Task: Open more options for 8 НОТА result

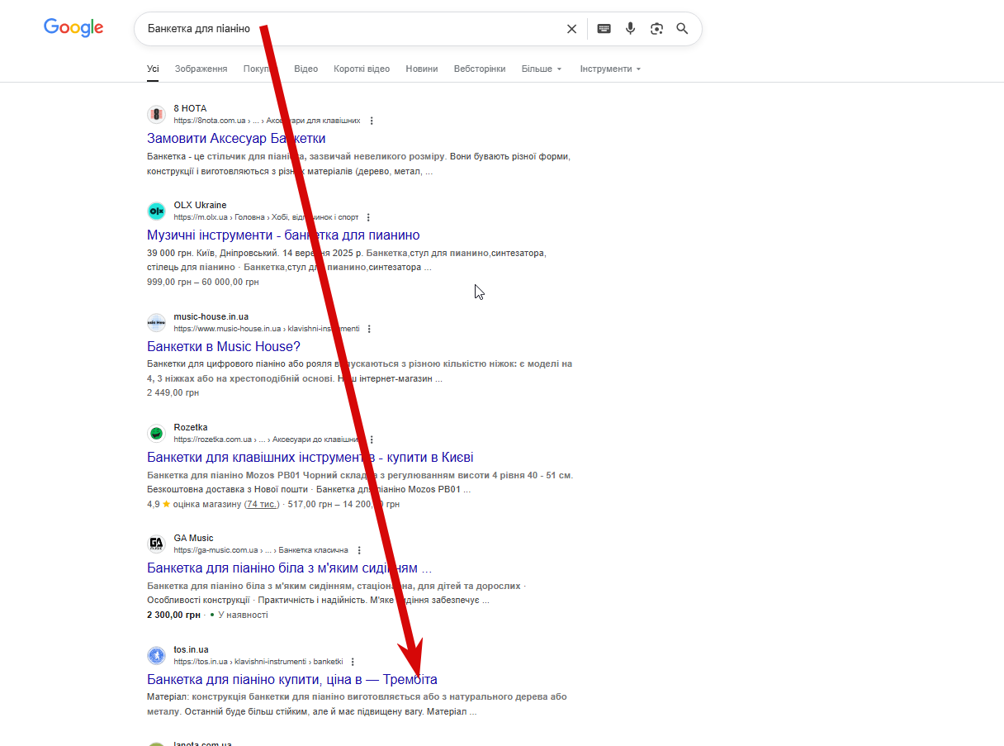Action: coord(372,121)
